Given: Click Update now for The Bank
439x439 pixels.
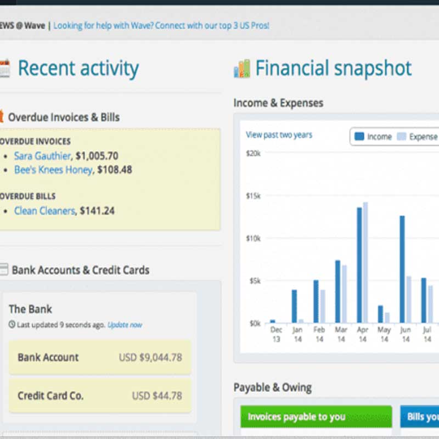Looking at the screenshot, I should tap(125, 325).
